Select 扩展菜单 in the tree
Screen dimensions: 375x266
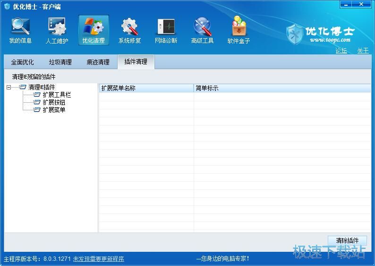click(x=54, y=110)
